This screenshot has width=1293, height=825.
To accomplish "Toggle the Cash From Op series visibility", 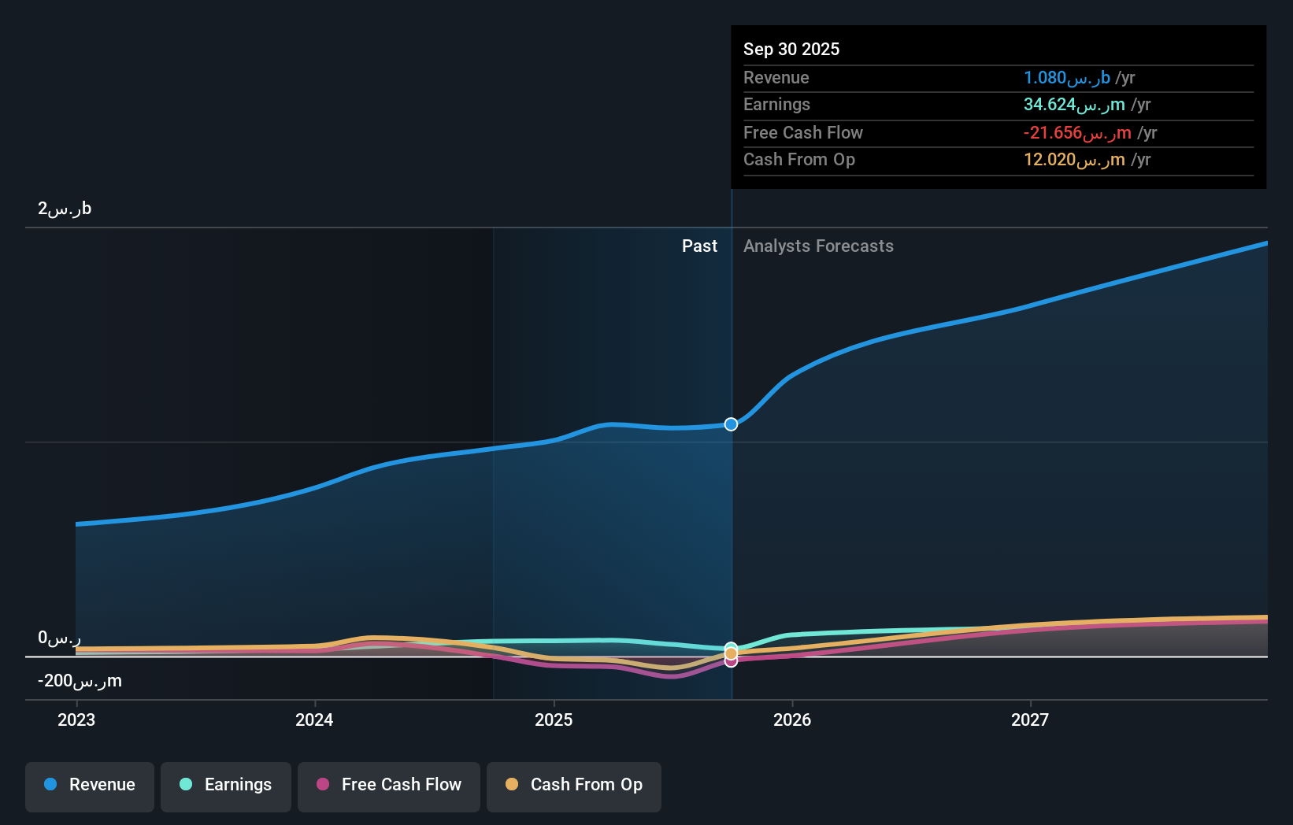I will tap(574, 785).
